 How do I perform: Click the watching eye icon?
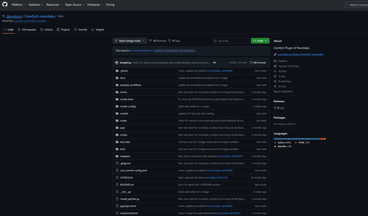tap(275, 81)
